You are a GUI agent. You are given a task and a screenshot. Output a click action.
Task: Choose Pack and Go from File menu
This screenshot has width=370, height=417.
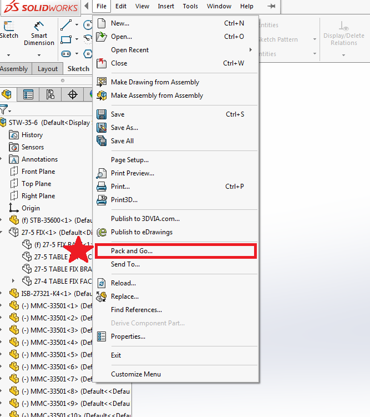(x=131, y=251)
